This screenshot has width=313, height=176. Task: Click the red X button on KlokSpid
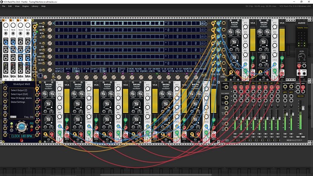click(32, 130)
